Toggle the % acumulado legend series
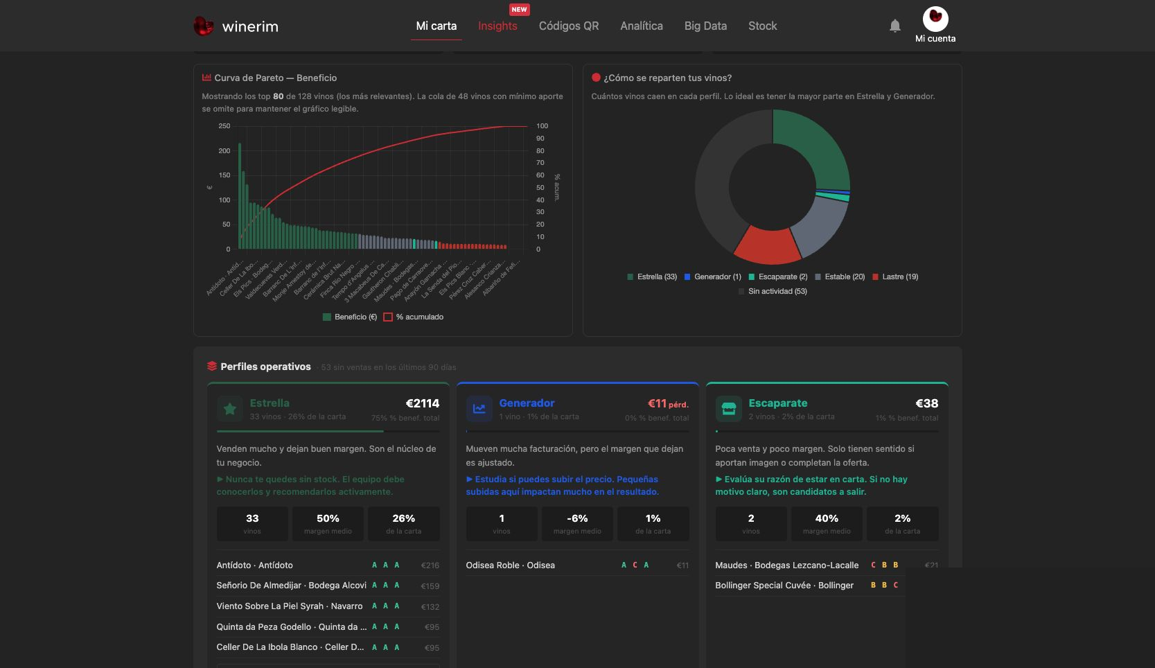 pyautogui.click(x=414, y=317)
